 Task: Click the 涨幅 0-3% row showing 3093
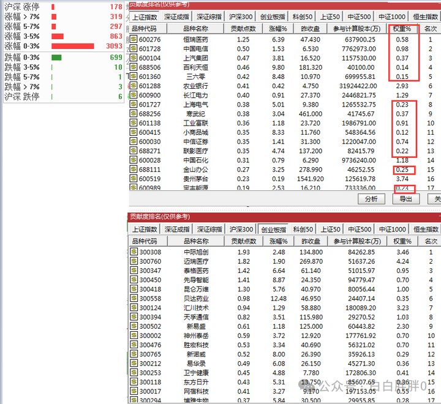tap(63, 46)
